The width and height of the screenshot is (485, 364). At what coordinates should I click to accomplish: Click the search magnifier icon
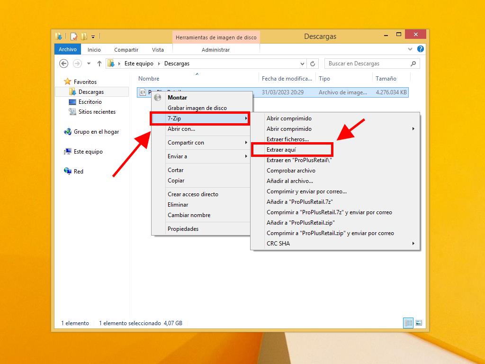point(413,64)
